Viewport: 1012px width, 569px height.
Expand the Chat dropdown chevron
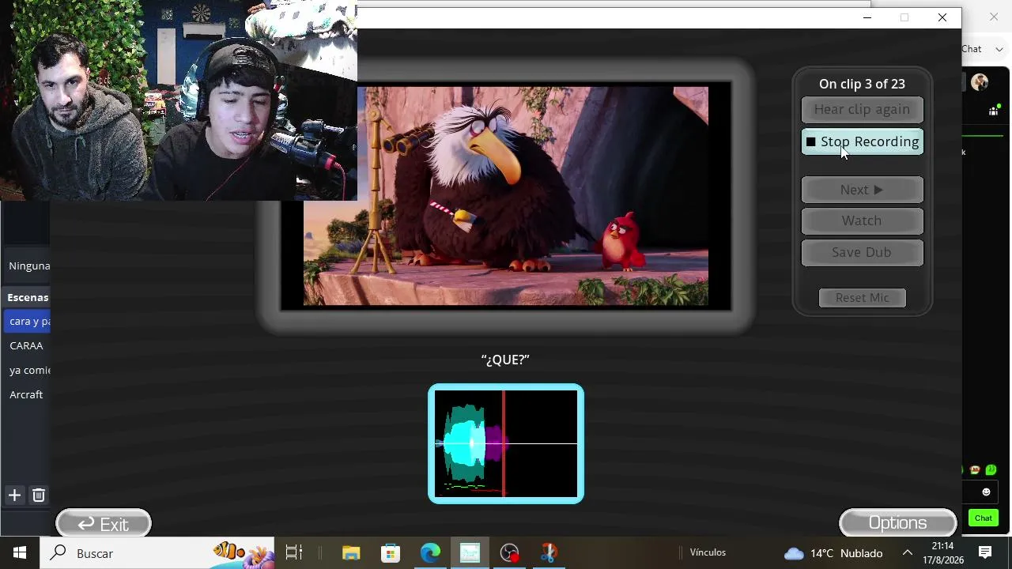[999, 49]
